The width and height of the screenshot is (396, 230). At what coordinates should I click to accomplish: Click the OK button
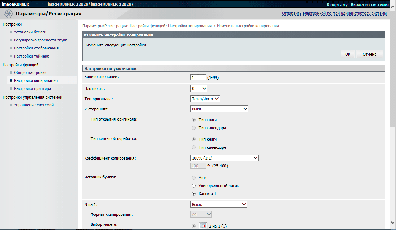click(348, 54)
